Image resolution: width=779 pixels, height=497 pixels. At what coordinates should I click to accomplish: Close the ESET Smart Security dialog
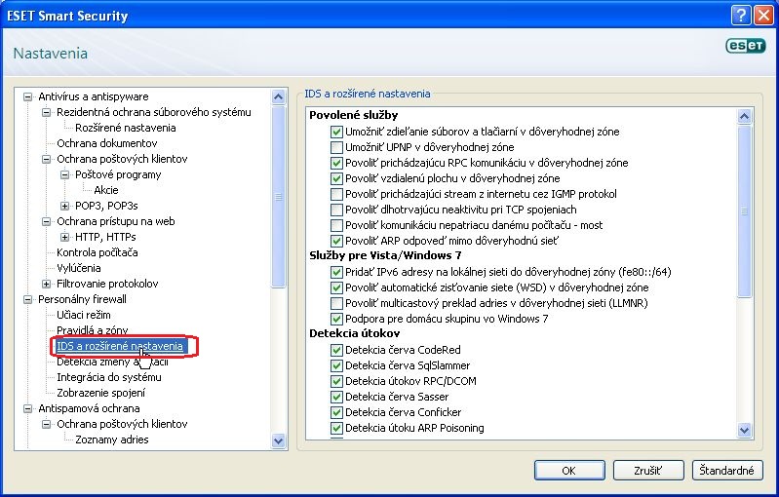point(763,16)
